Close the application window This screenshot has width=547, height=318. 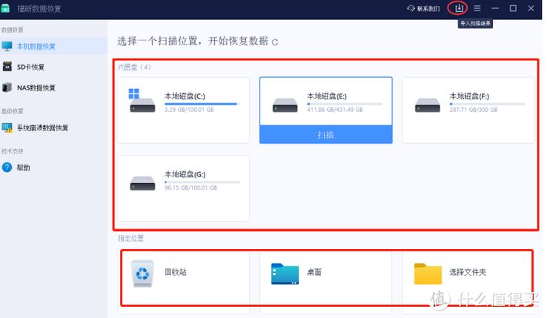tap(531, 8)
